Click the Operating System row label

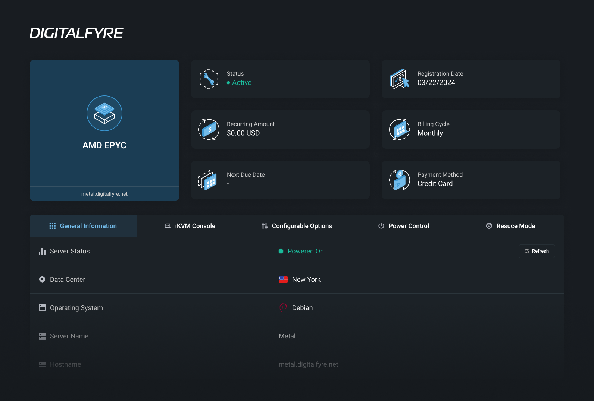point(76,308)
